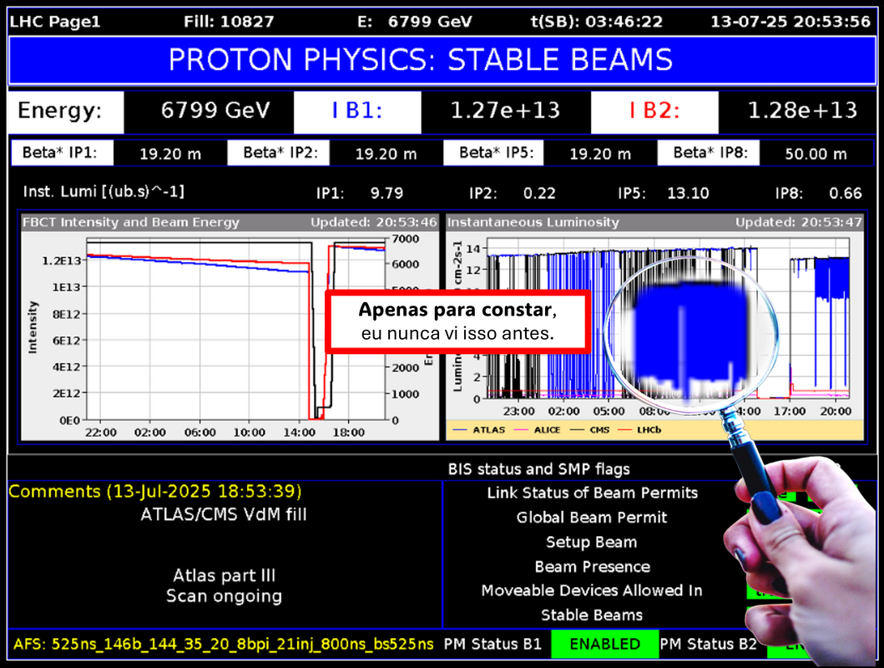Screen dimensions: 884x668
Task: Select the Global Beam Permit row
Action: (592, 518)
